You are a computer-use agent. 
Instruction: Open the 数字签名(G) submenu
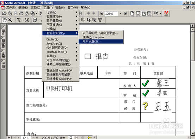[x=61, y=21]
